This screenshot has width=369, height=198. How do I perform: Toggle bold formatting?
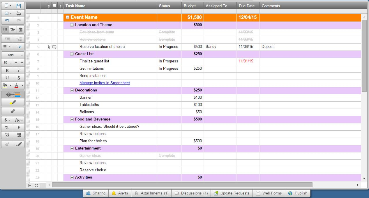[x=7, y=70]
